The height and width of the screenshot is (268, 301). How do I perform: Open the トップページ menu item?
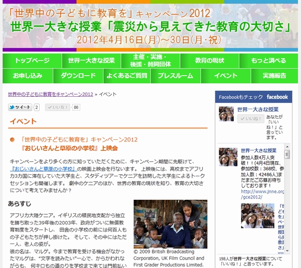(32, 61)
